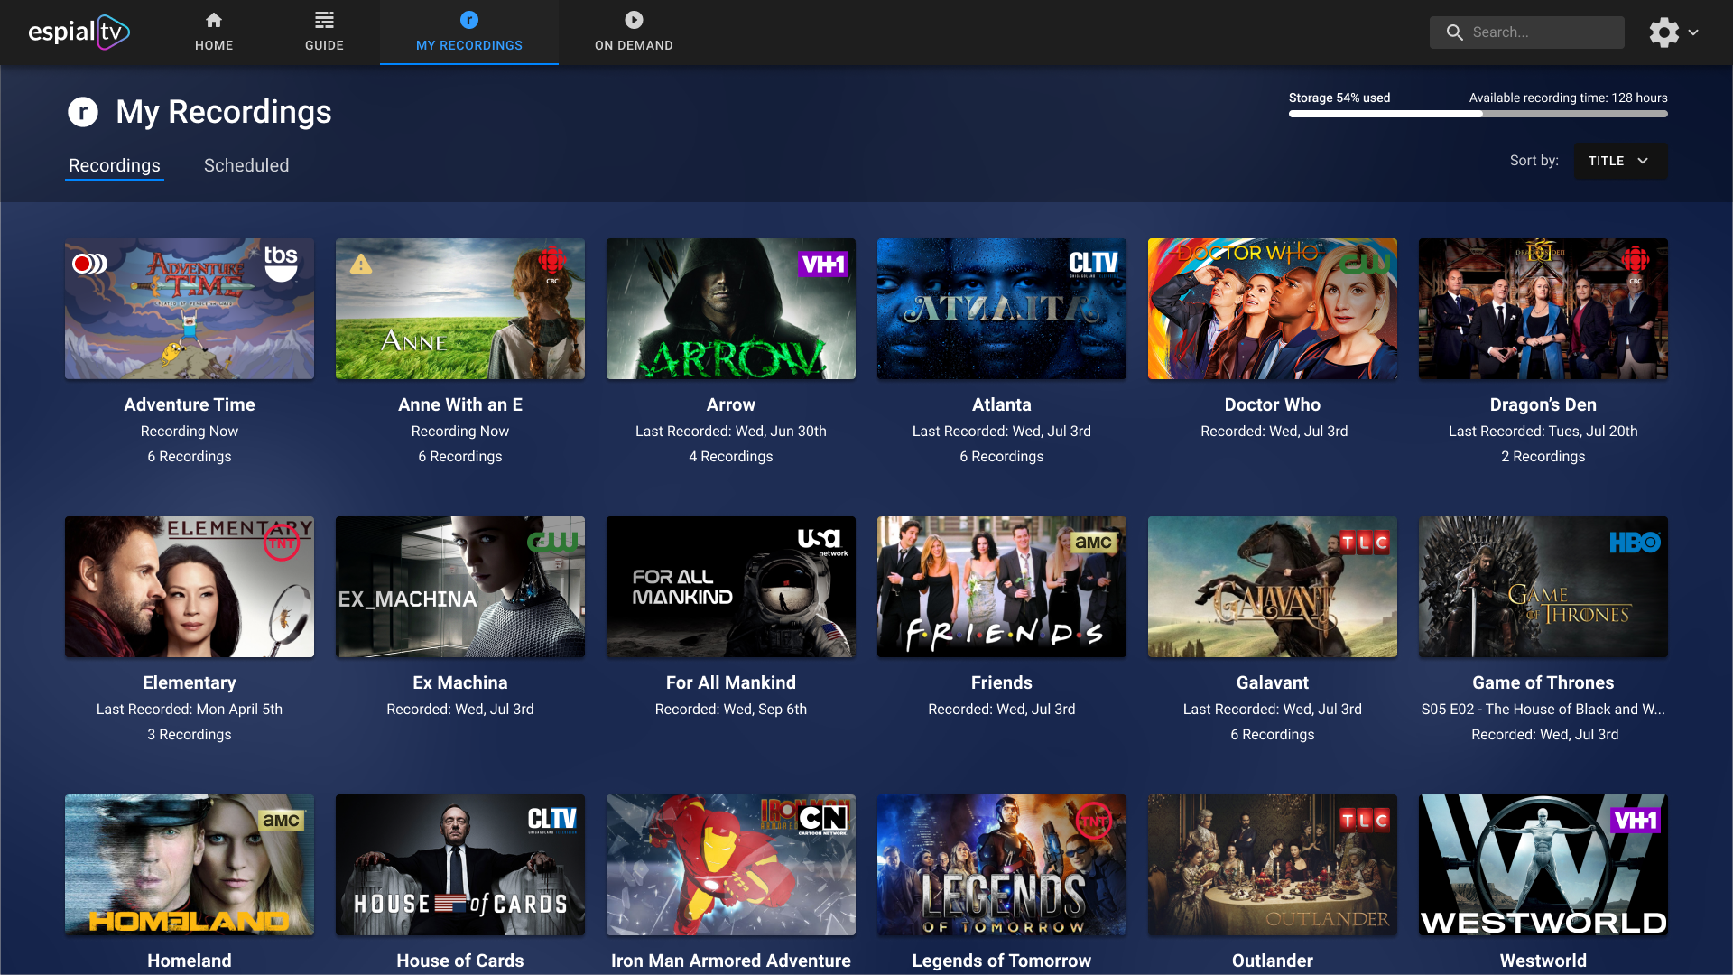Click the Legends of Tomorrow title
Image resolution: width=1733 pixels, height=975 pixels.
[x=1002, y=961]
